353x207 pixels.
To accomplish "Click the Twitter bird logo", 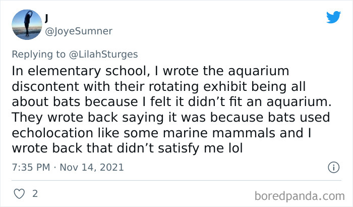I will click(x=333, y=17).
